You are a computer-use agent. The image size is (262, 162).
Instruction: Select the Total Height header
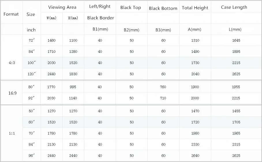195,8
